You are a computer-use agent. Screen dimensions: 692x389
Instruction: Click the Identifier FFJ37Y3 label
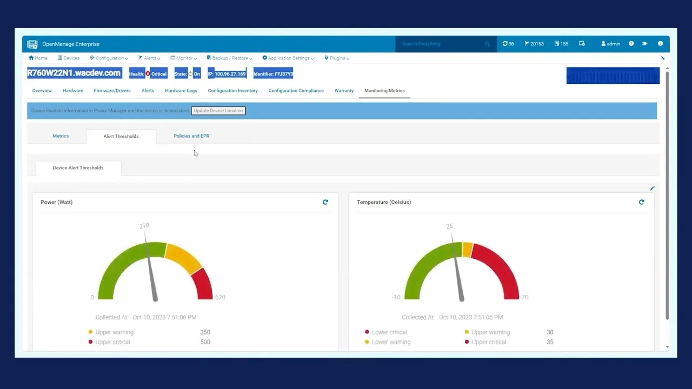[x=273, y=74]
